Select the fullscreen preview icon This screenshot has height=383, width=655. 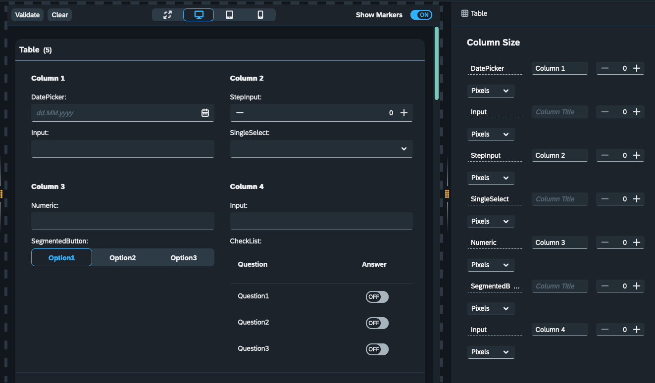tap(167, 14)
